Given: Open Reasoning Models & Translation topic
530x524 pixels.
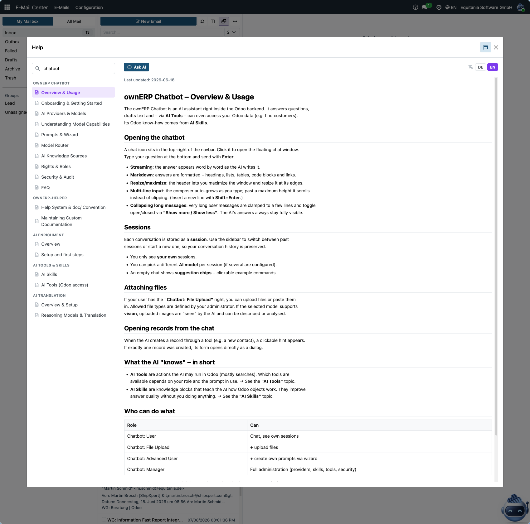Looking at the screenshot, I should click(x=73, y=315).
